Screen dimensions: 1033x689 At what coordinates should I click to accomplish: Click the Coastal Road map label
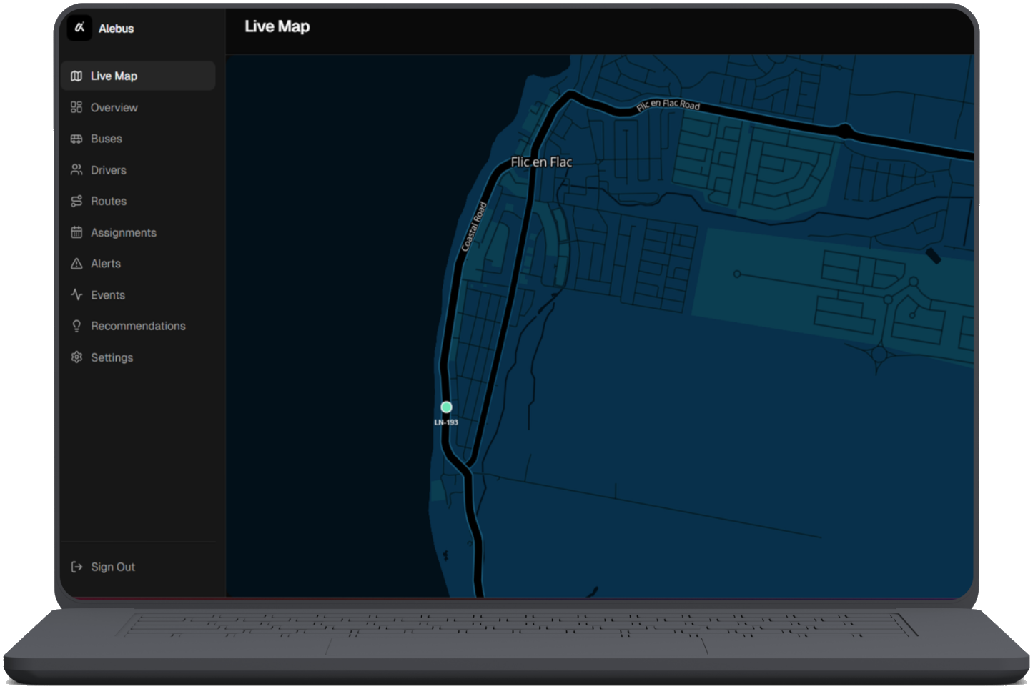click(x=474, y=227)
